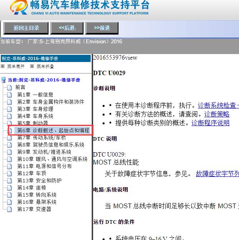The width and height of the screenshot is (239, 240).
Task: Open 第1章 一般信息
Action: click(x=35, y=95)
